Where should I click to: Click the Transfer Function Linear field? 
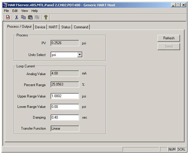65,128
